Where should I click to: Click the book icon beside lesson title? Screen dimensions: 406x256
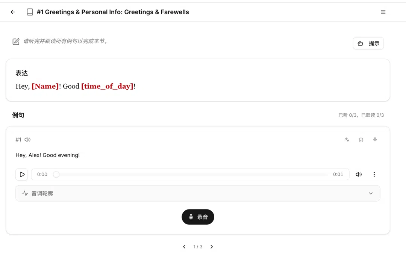30,12
